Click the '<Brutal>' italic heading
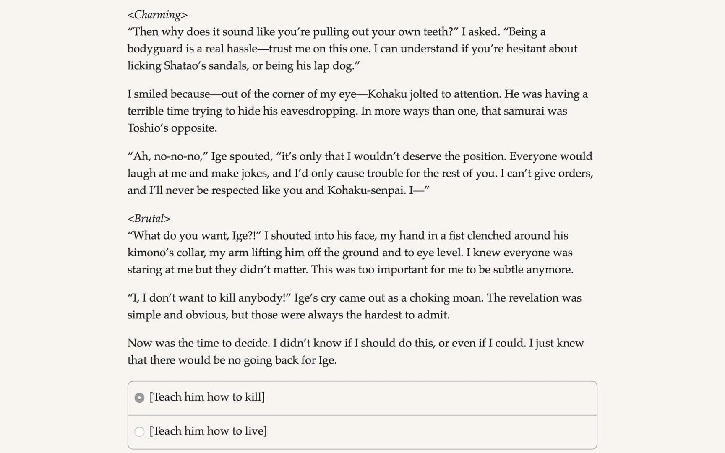This screenshot has width=725, height=453. coord(149,219)
